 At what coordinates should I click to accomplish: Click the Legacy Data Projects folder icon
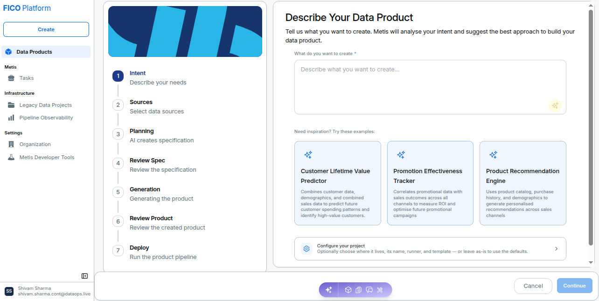[x=11, y=105]
